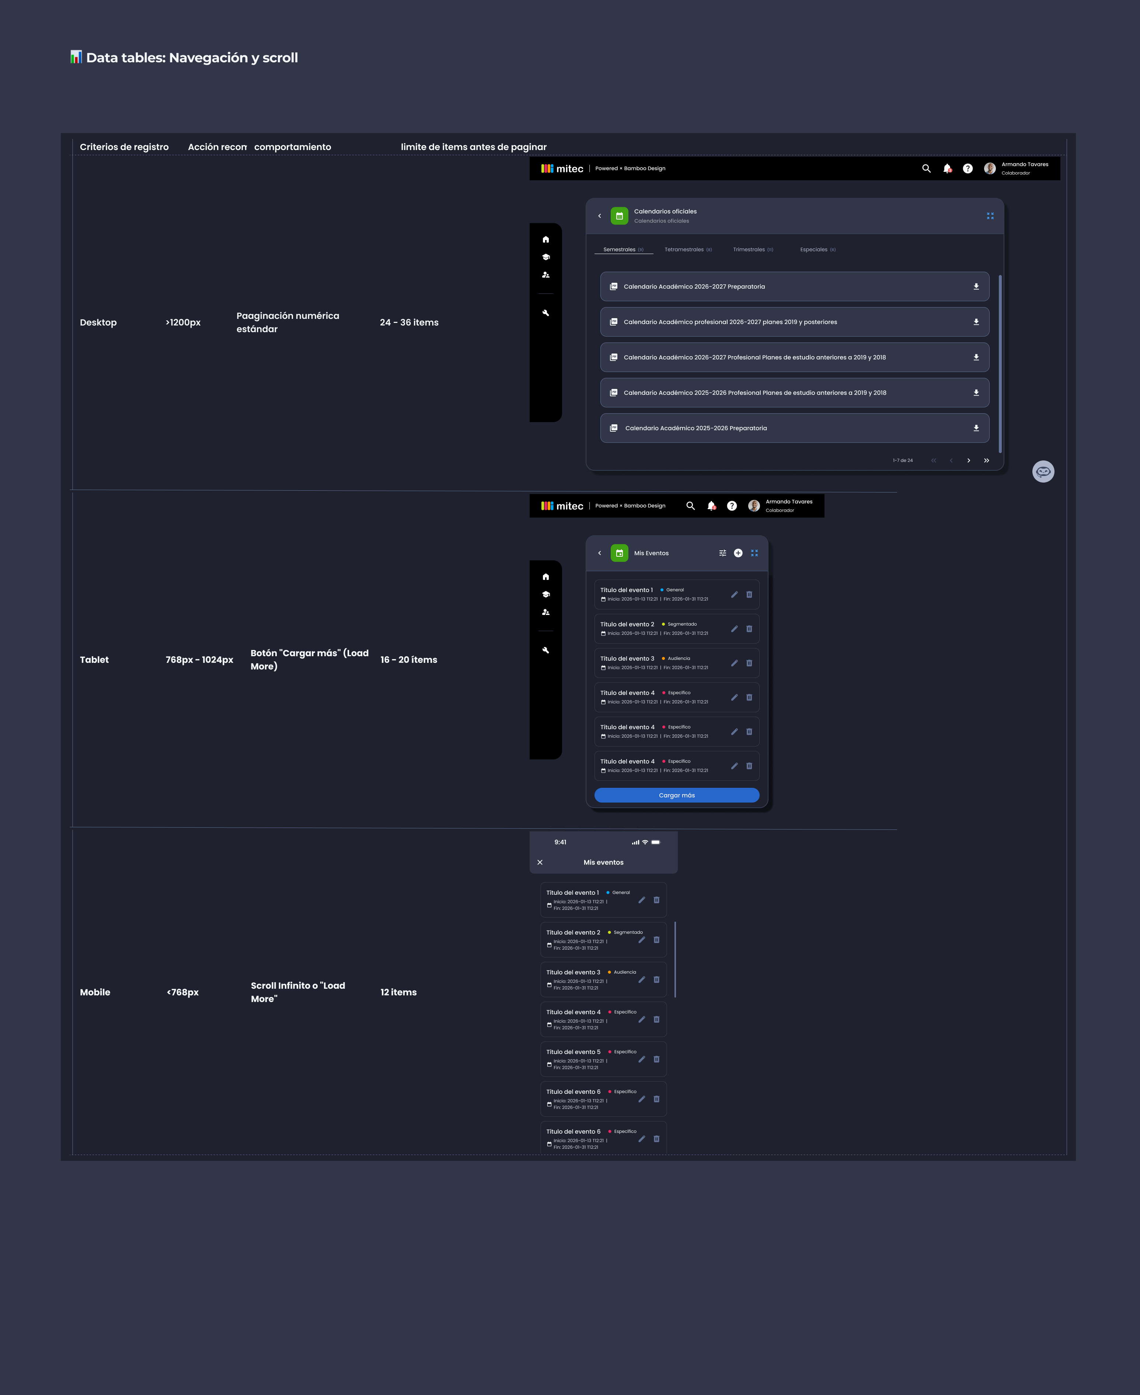The image size is (1140, 1395).
Task: Switch to Trimestrales tab
Action: tap(753, 250)
